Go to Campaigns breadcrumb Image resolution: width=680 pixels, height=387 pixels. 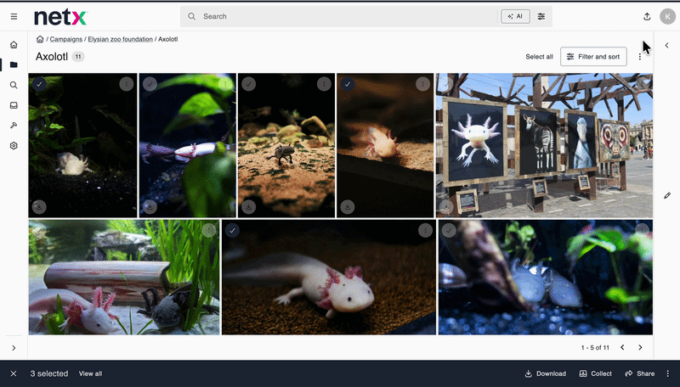point(66,39)
